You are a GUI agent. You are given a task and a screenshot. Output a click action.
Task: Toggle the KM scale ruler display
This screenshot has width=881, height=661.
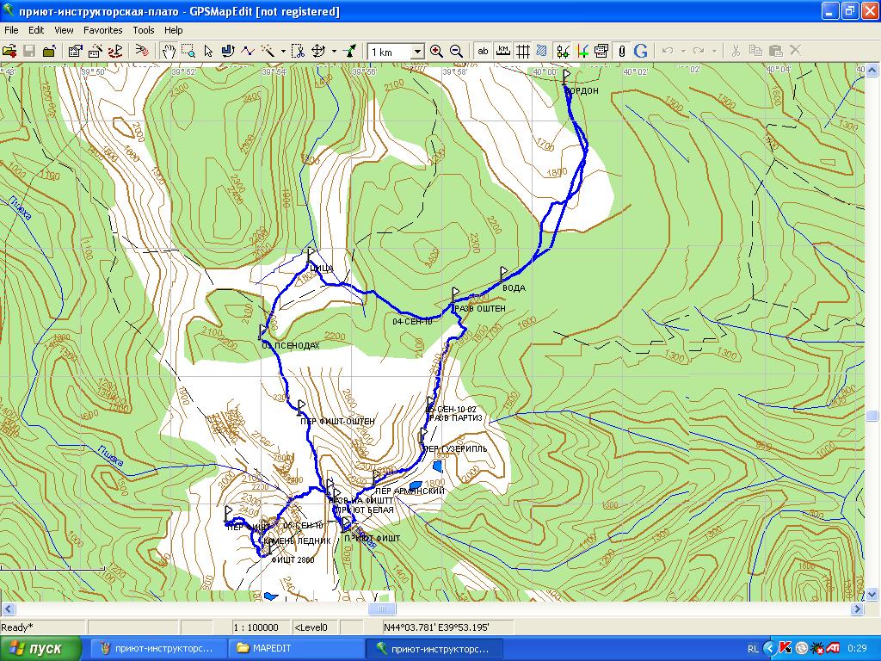503,52
